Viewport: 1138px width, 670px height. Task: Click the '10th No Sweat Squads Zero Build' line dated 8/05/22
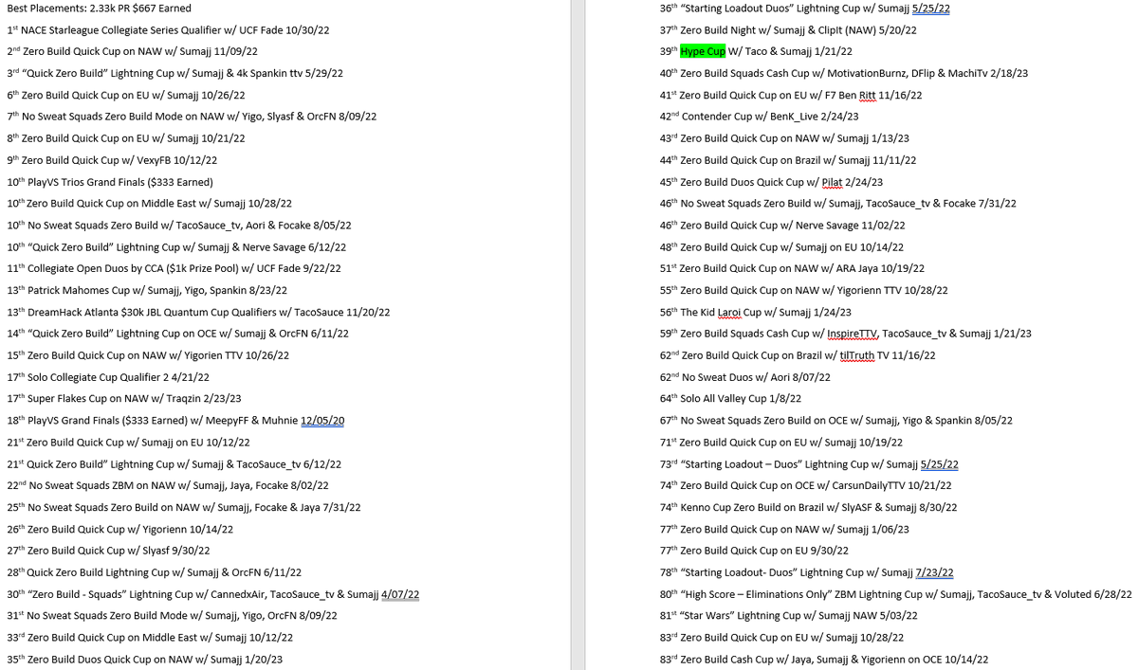[179, 226]
